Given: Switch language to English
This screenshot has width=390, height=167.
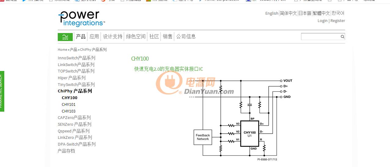Looking at the screenshot, I should [x=272, y=13].
